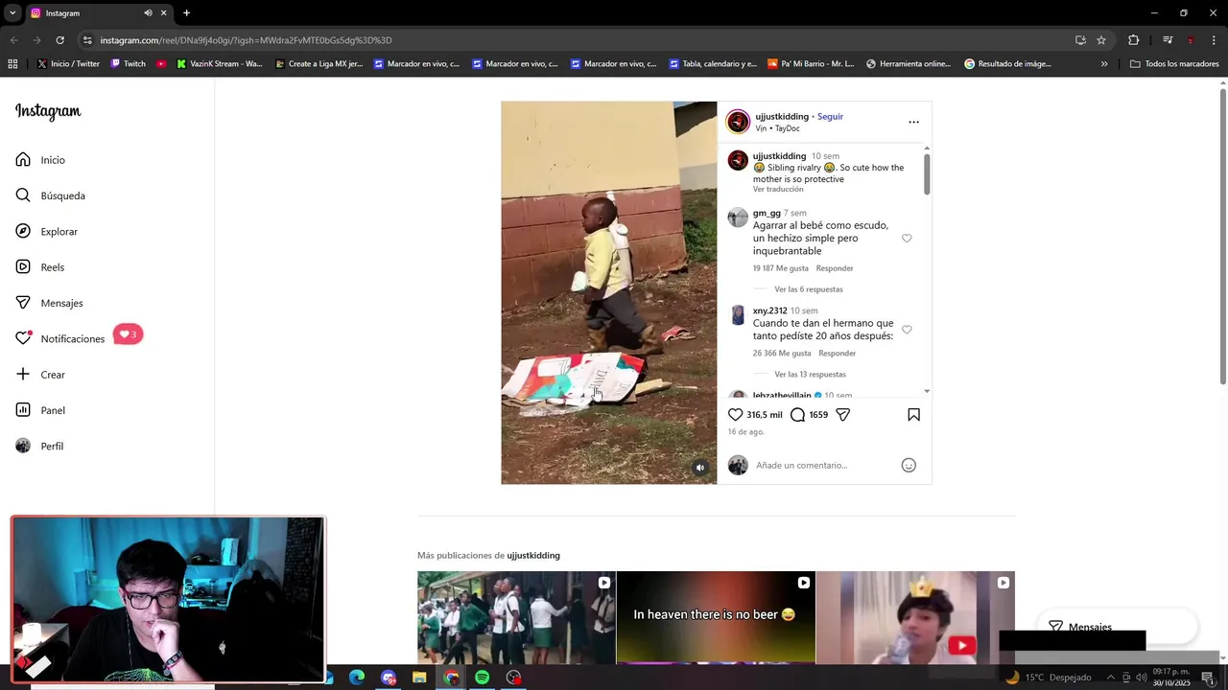Click the comments scrollbar thumb
Viewport: 1228px width, 690px height.
point(927,174)
